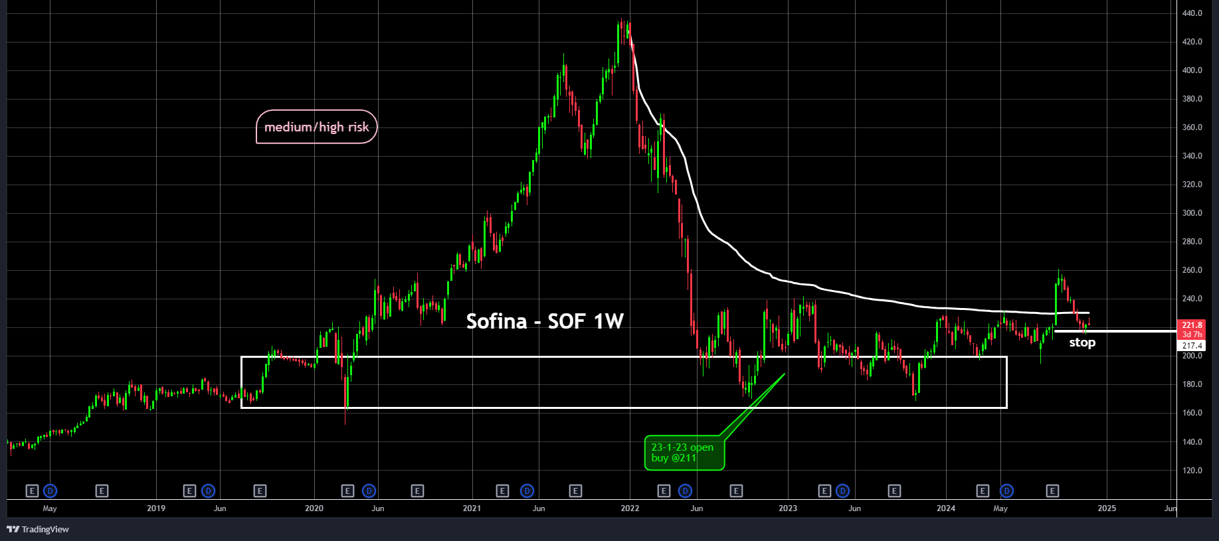Click the 300.0 price axis label

pyautogui.click(x=1192, y=213)
